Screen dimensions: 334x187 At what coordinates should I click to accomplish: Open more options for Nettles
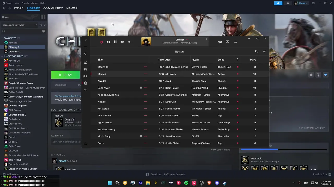[146, 102]
